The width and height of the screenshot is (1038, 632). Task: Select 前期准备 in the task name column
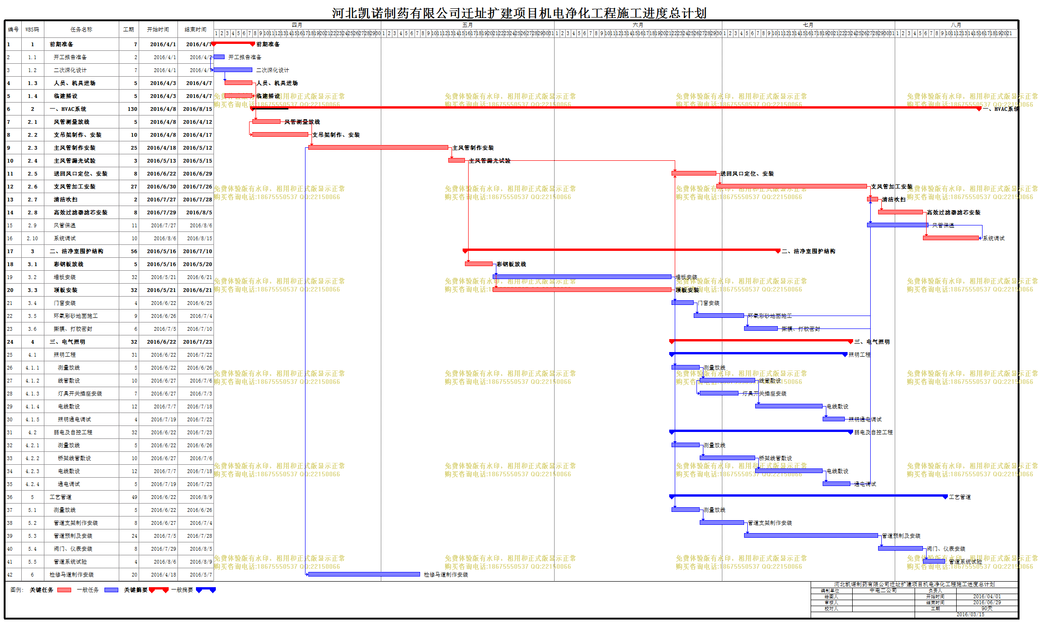(x=61, y=44)
